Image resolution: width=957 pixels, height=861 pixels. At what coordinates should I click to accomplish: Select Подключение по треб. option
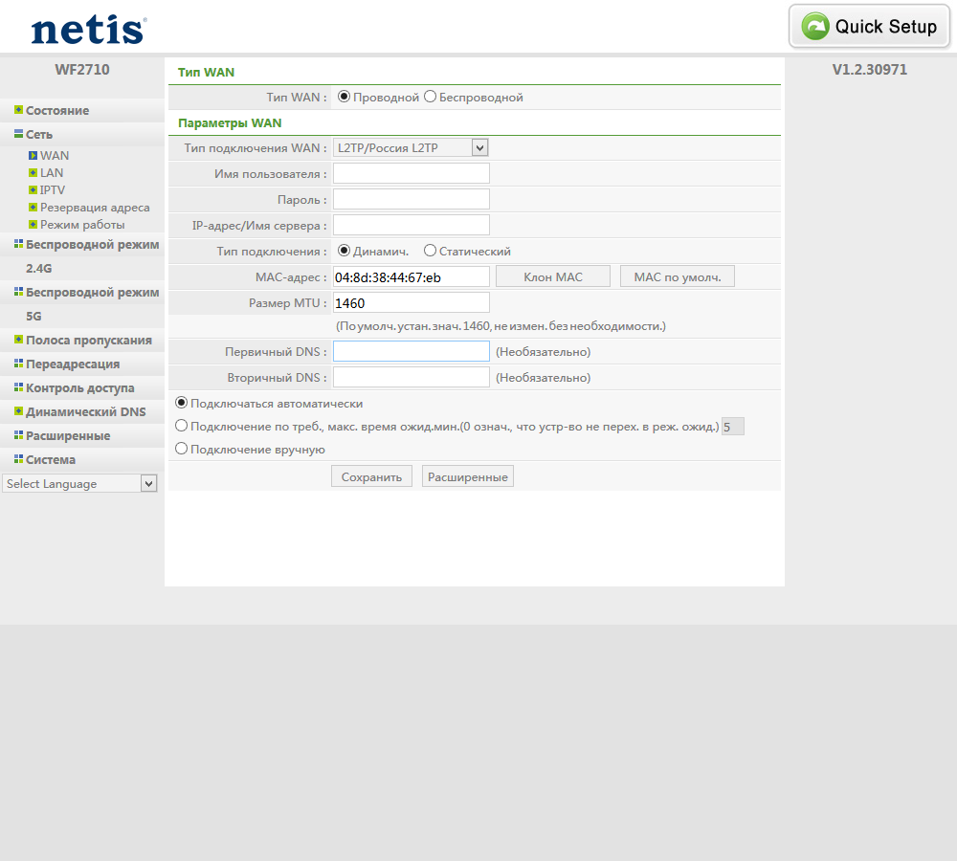[181, 426]
